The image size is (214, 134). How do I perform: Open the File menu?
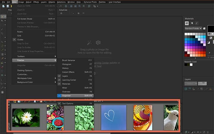tap(4, 2)
